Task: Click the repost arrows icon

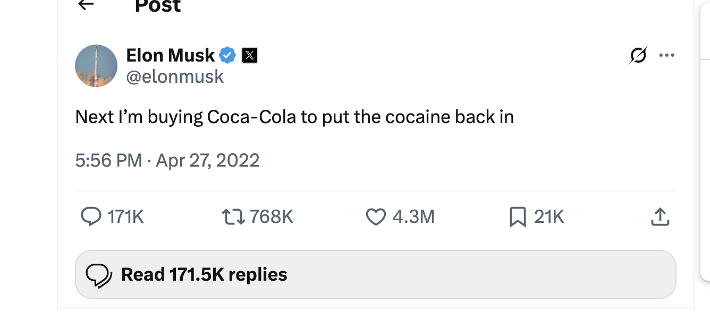Action: coord(233,216)
